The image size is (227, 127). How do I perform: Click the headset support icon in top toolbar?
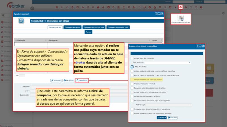point(196,7)
